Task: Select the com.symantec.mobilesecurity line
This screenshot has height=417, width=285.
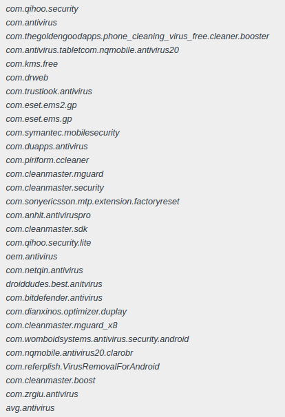Action: coord(63,133)
